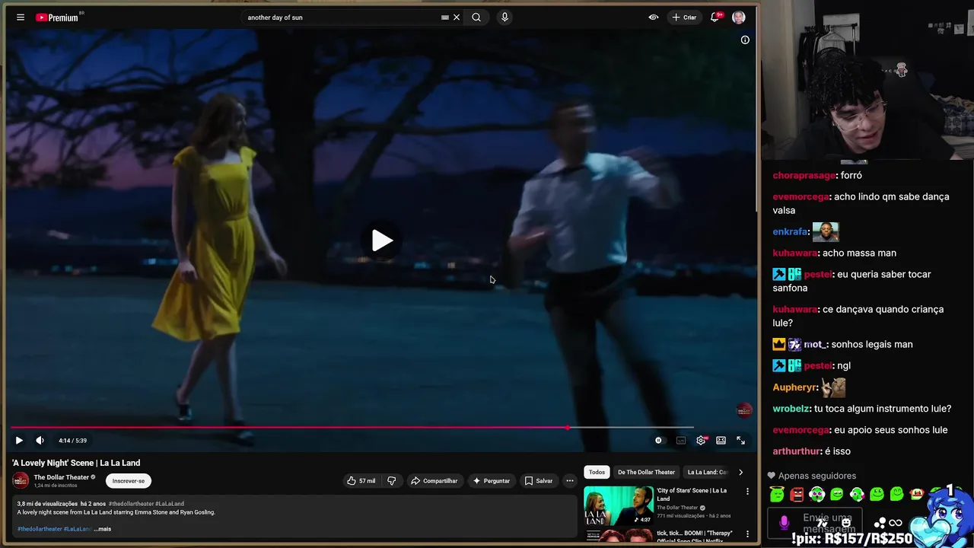Enter fullscreen mode
Image resolution: width=974 pixels, height=548 pixels.
pos(740,440)
